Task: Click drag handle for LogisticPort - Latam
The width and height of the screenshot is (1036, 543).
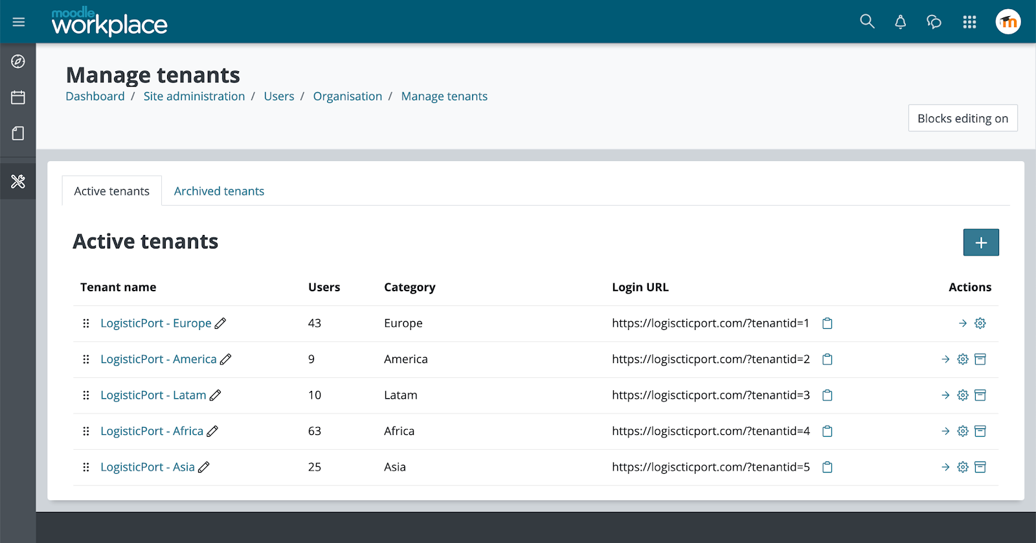Action: click(86, 395)
